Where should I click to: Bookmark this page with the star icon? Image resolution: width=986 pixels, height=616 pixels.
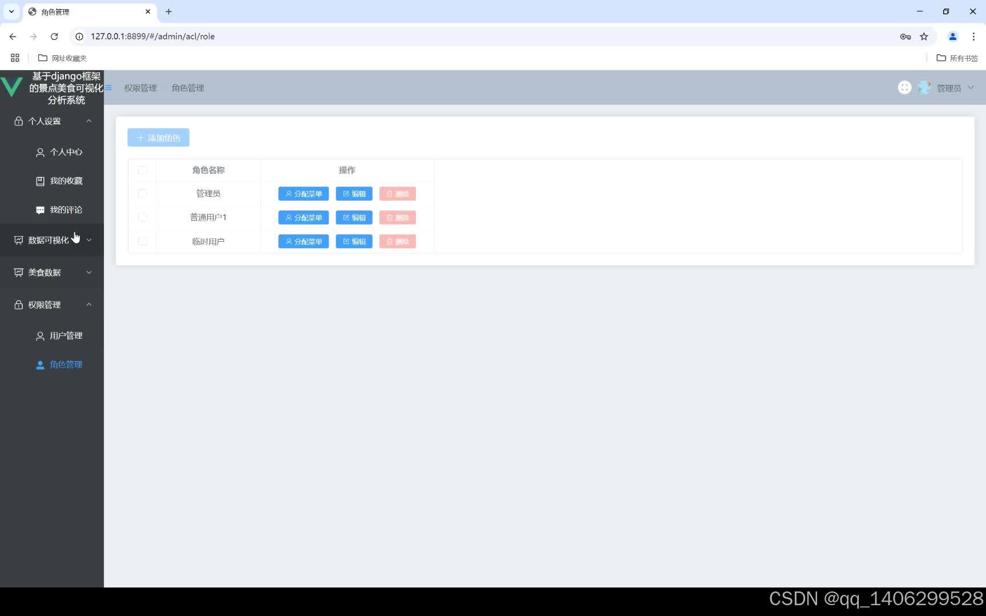924,37
